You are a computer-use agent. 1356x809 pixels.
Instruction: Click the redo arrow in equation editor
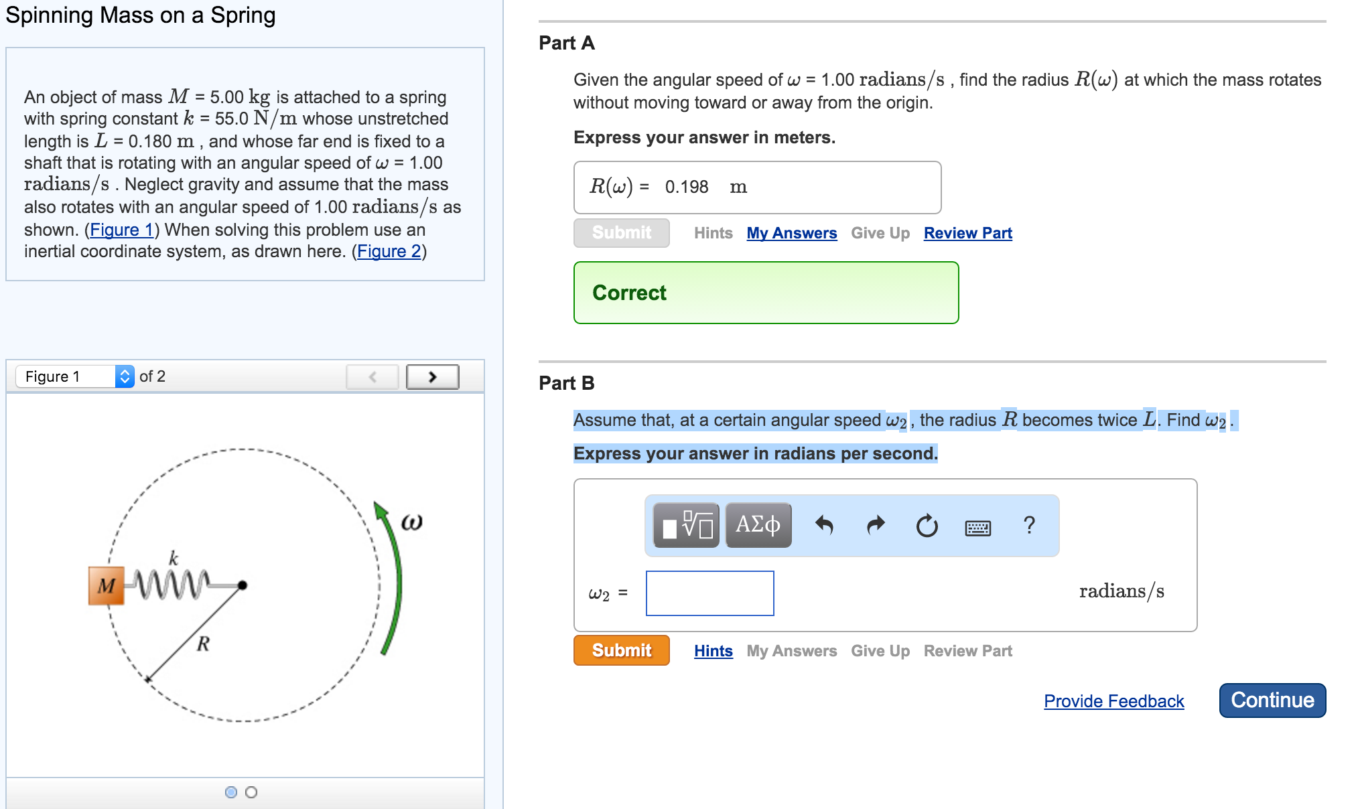[x=875, y=525]
